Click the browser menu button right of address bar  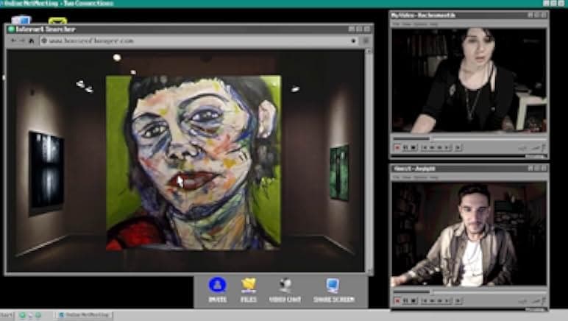pyautogui.click(x=366, y=40)
